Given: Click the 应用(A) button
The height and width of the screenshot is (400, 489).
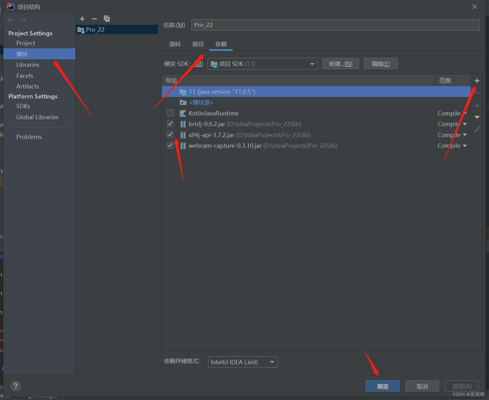Looking at the screenshot, I should (462, 386).
